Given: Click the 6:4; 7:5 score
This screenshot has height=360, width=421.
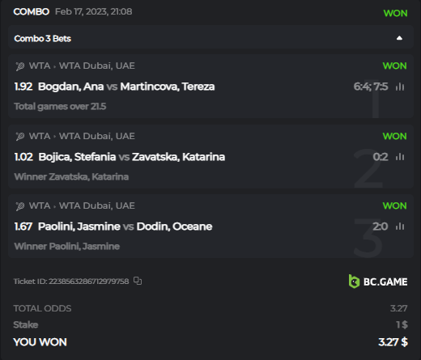Looking at the screenshot, I should pyautogui.click(x=371, y=87).
